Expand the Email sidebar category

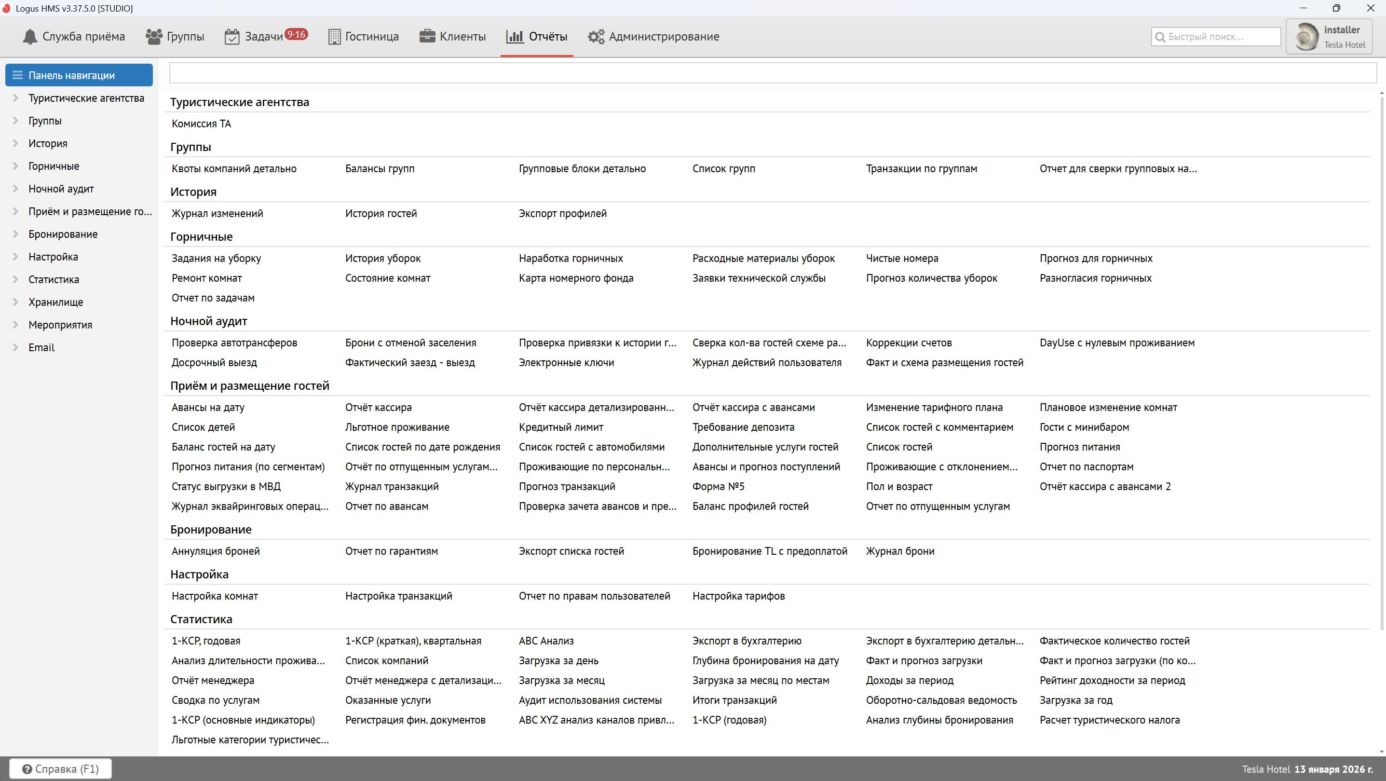[15, 347]
